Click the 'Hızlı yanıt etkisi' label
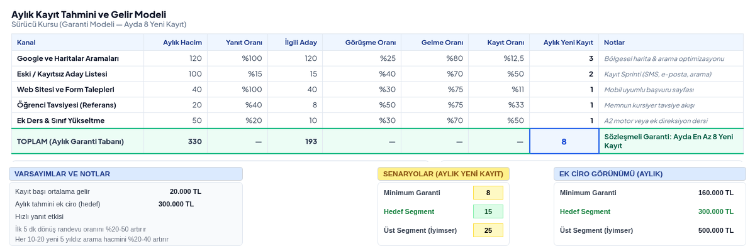 40,216
